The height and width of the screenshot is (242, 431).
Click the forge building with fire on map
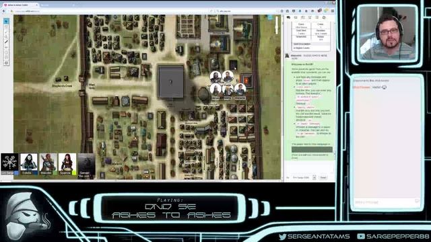coord(246,80)
